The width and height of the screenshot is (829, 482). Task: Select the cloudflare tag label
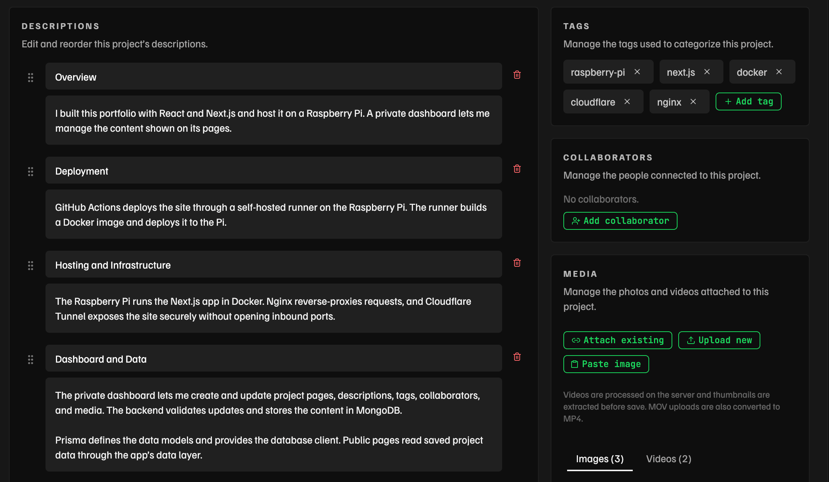[593, 102]
